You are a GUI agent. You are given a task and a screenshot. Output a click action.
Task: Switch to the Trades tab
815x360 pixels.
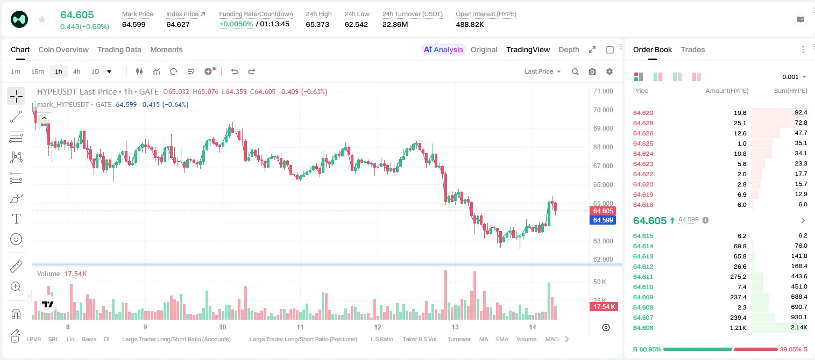[x=692, y=49]
